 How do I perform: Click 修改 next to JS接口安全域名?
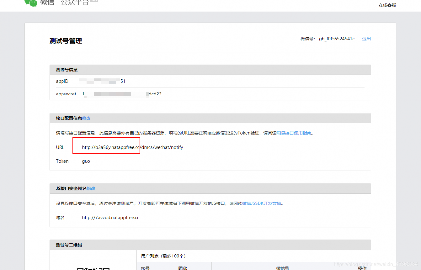91,189
